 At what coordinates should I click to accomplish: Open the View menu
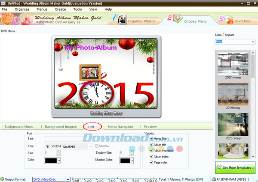point(93,9)
